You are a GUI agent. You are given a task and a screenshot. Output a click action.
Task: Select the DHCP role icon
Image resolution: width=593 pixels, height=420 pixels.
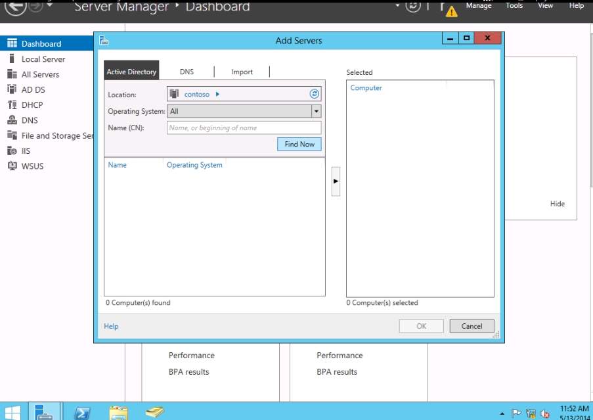tap(12, 105)
